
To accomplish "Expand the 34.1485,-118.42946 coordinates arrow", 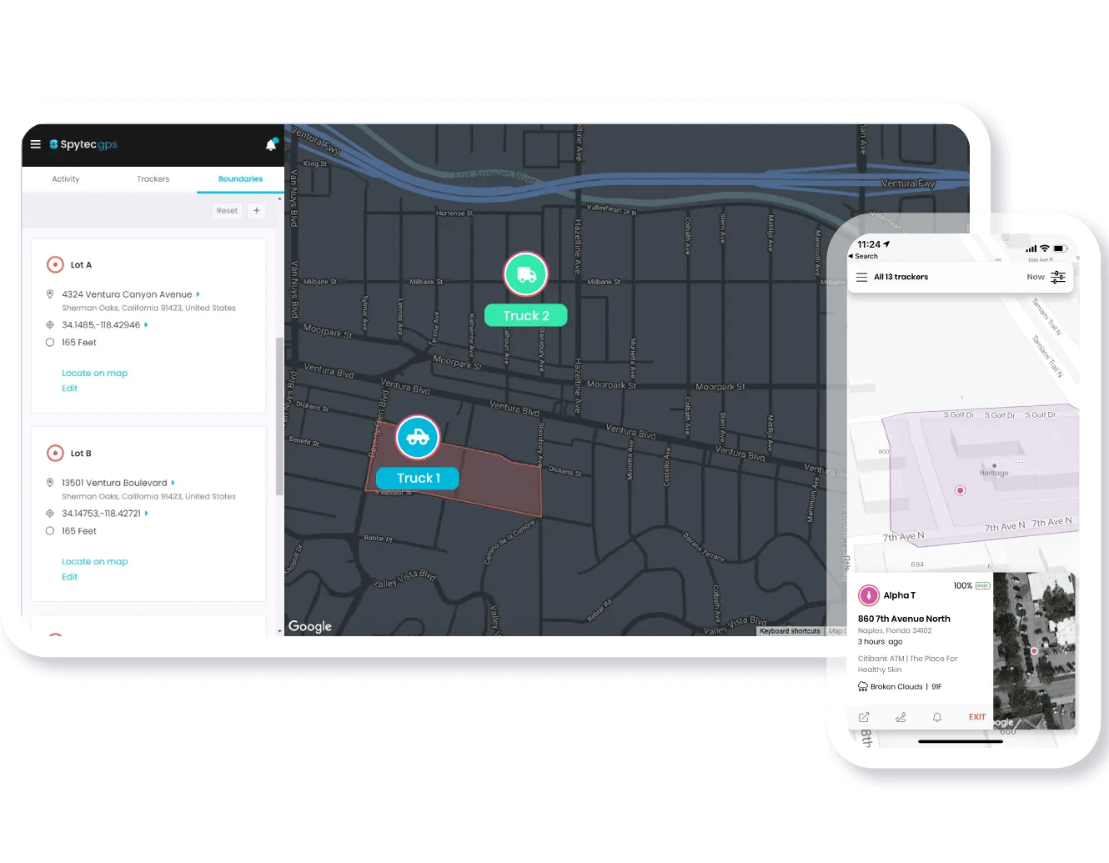I will point(146,325).
